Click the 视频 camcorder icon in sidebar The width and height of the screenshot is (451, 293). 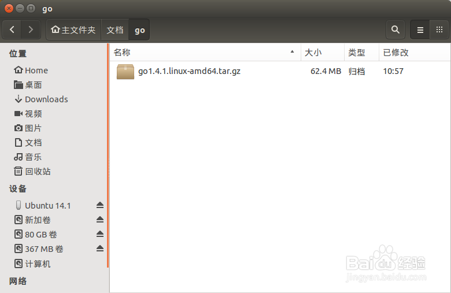(x=19, y=114)
